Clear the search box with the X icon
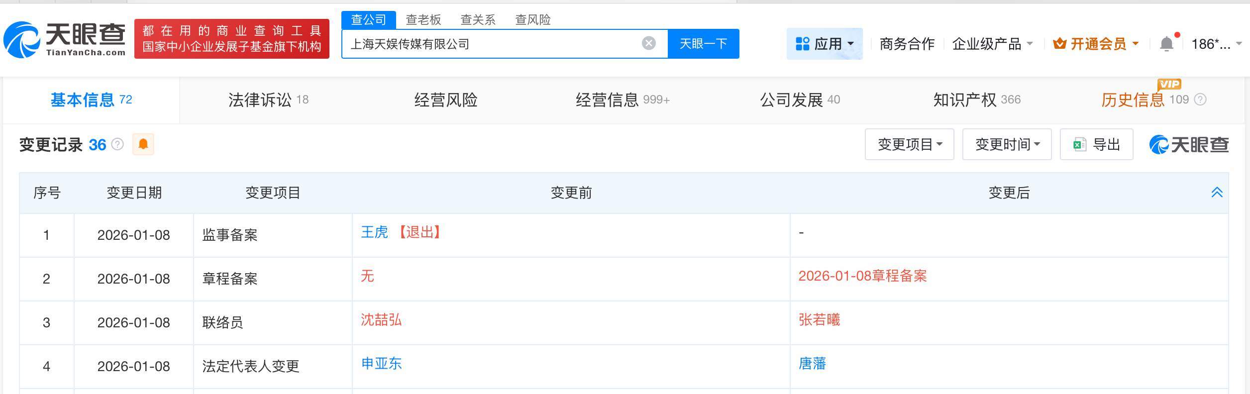This screenshot has width=1250, height=394. click(x=648, y=44)
